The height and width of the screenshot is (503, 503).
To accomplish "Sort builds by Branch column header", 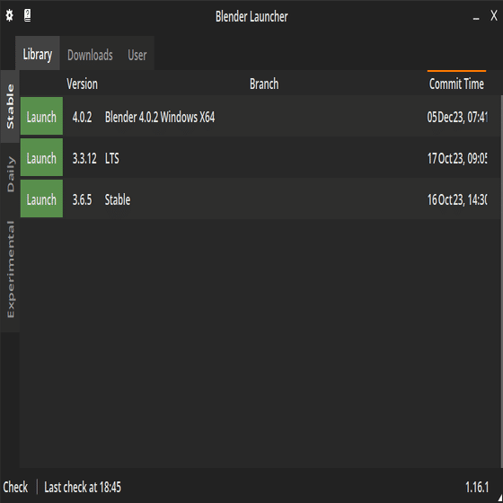I will click(x=264, y=84).
